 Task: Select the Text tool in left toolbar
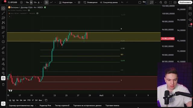click(x=3, y=37)
